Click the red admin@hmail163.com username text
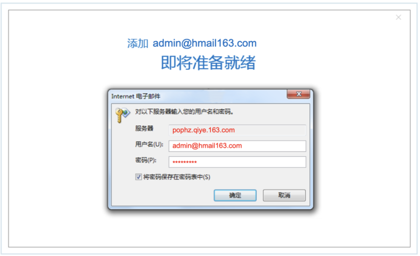The height and width of the screenshot is (256, 420). [207, 146]
